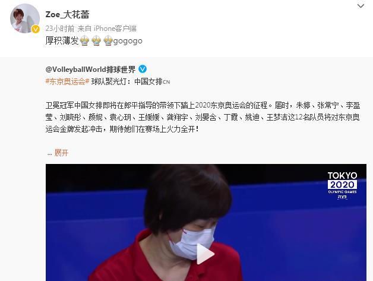
Task: Open Zoe_大花蕾 username link
Action: (67, 14)
